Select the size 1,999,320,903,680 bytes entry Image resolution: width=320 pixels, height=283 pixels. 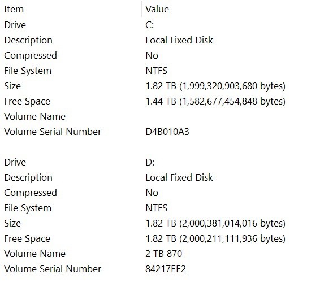click(x=215, y=86)
